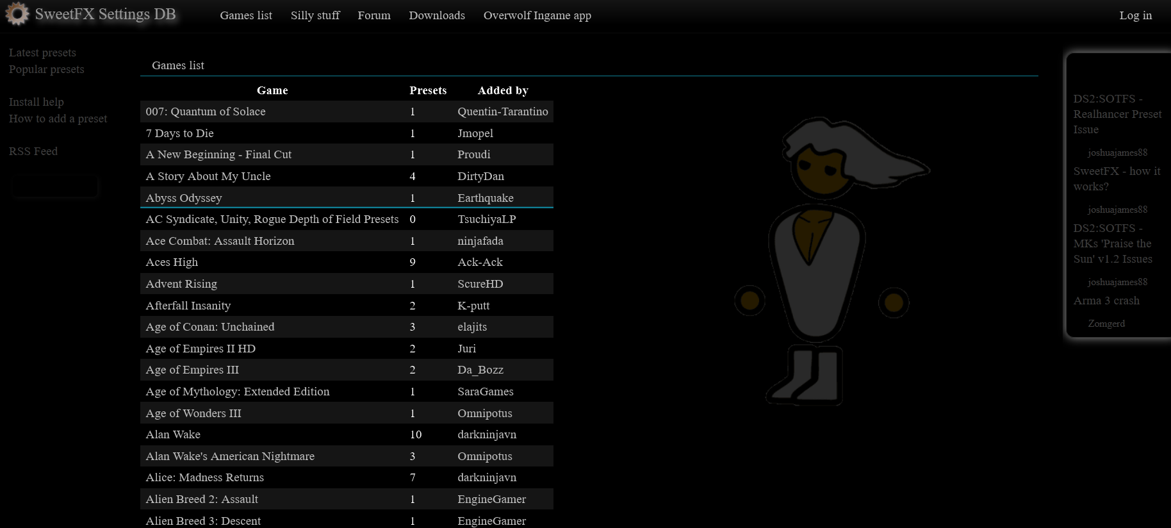The height and width of the screenshot is (528, 1171).
Task: Click the Added by column header
Action: [503, 90]
